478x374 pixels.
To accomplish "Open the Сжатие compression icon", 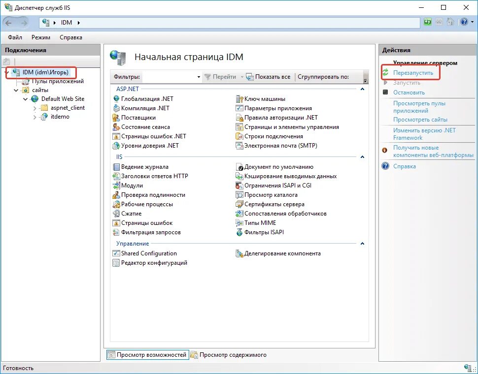I will [116, 214].
